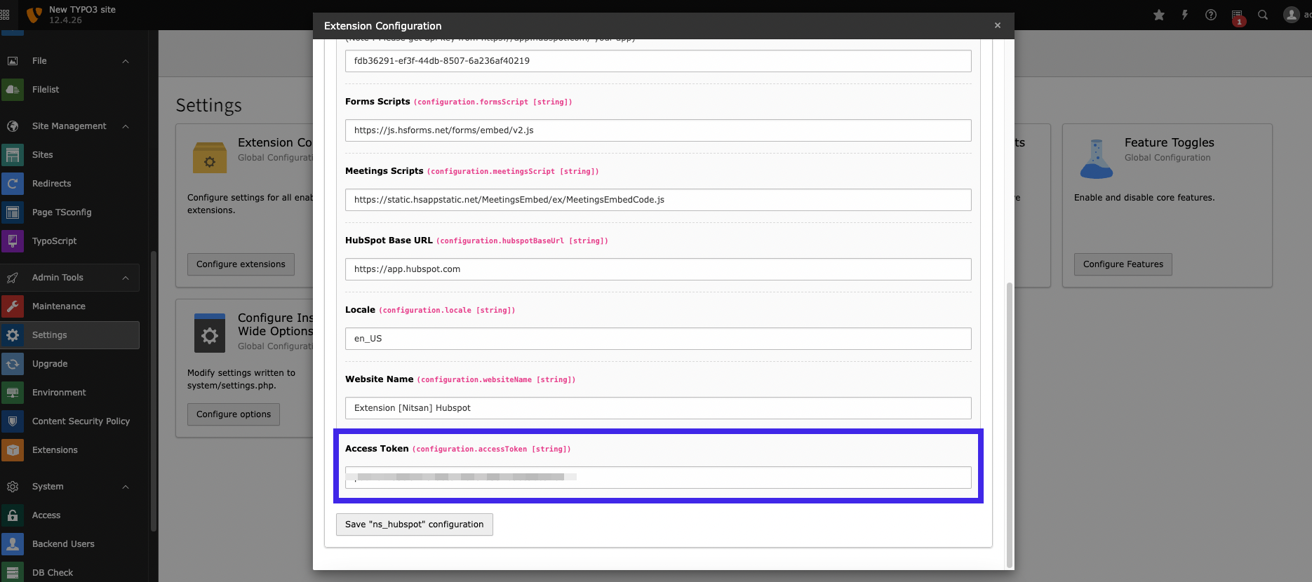
Task: Click the Locale input field
Action: [658, 339]
